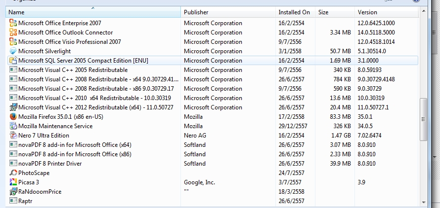Click the list scrollbar up arrow
This screenshot has height=208, width=440.
pos(424,11)
